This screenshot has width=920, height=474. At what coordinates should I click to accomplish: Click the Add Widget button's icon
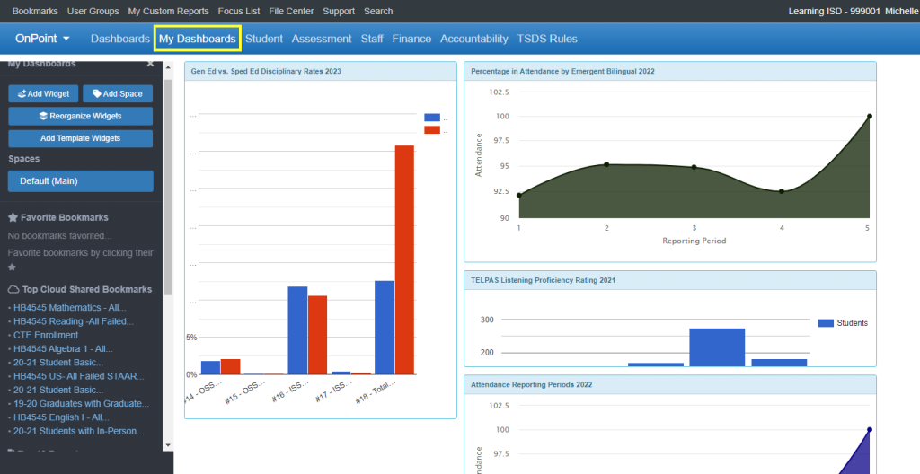tap(22, 94)
